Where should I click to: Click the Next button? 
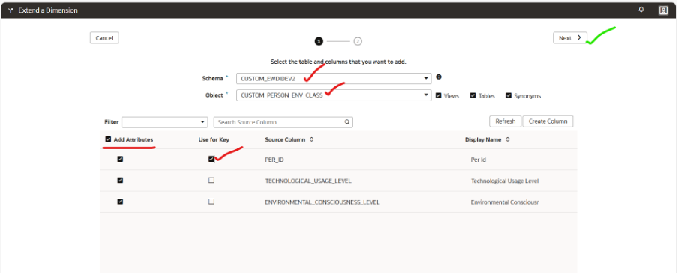(570, 38)
